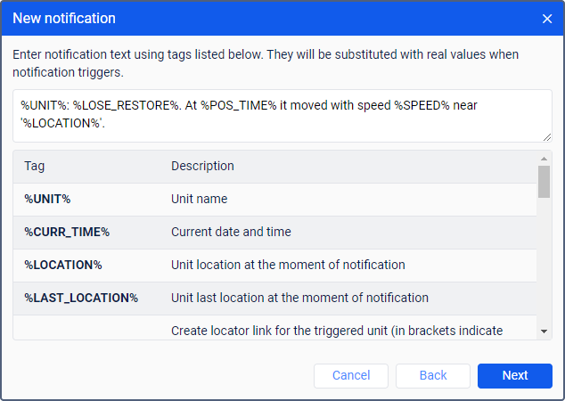
Task: Click the notification text input area
Action: point(282,115)
